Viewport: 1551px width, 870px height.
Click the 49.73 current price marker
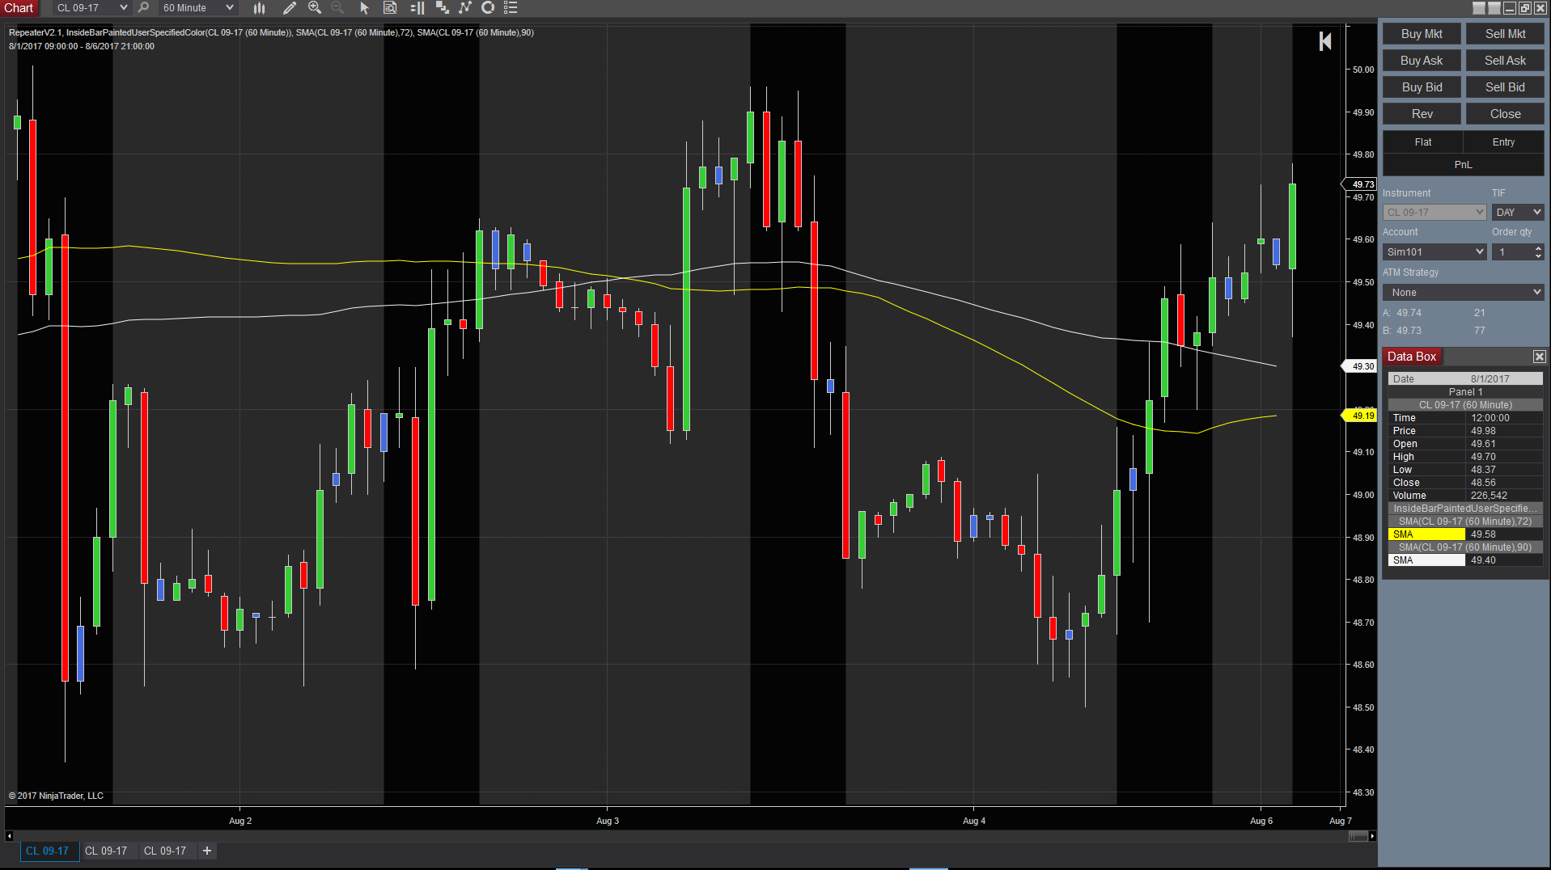coord(1360,184)
